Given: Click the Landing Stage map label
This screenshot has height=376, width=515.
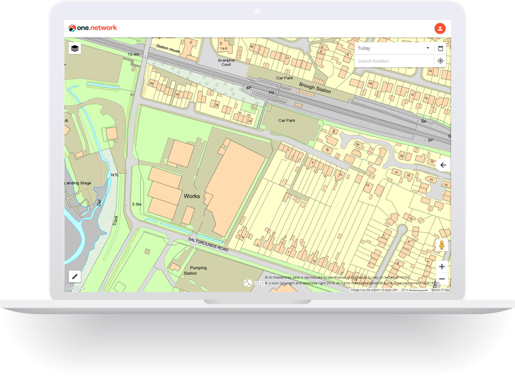Looking at the screenshot, I should pos(77,183).
